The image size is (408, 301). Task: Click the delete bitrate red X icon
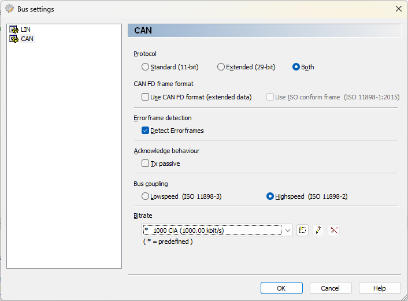pos(333,230)
